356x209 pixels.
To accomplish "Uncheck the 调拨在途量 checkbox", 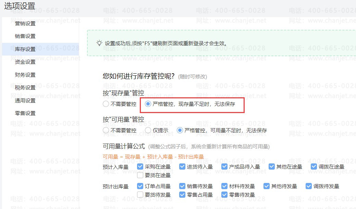I will tap(314, 167).
